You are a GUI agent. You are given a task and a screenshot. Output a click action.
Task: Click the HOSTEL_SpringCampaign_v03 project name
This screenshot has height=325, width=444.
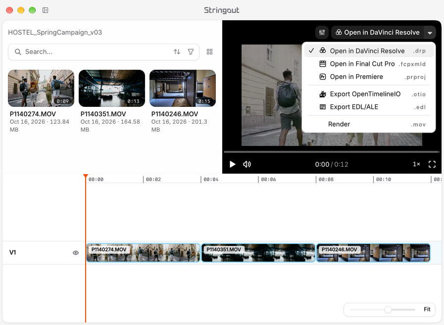[55, 32]
